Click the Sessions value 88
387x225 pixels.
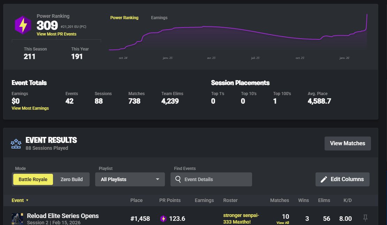tap(99, 101)
